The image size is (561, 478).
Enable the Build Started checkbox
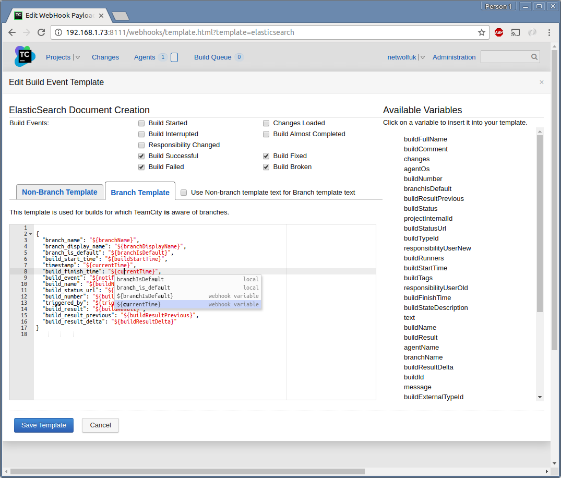click(141, 123)
